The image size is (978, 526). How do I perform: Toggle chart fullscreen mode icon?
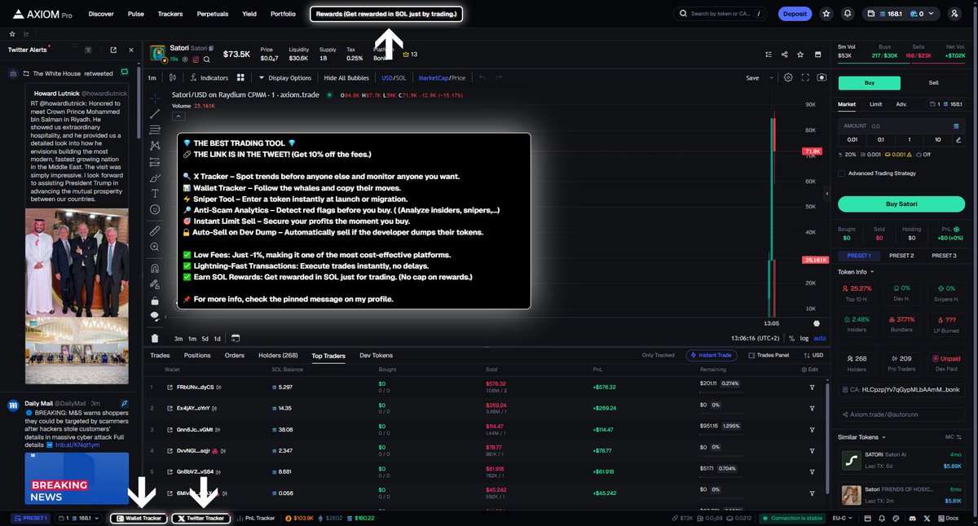pyautogui.click(x=805, y=77)
